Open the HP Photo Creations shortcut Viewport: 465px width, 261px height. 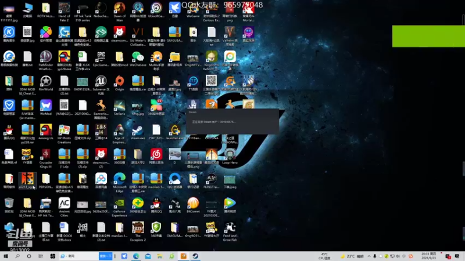64,134
